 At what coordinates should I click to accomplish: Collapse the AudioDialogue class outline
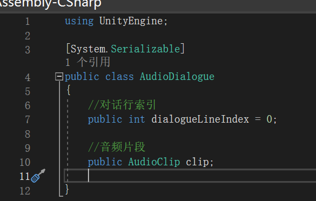pyautogui.click(x=59, y=77)
